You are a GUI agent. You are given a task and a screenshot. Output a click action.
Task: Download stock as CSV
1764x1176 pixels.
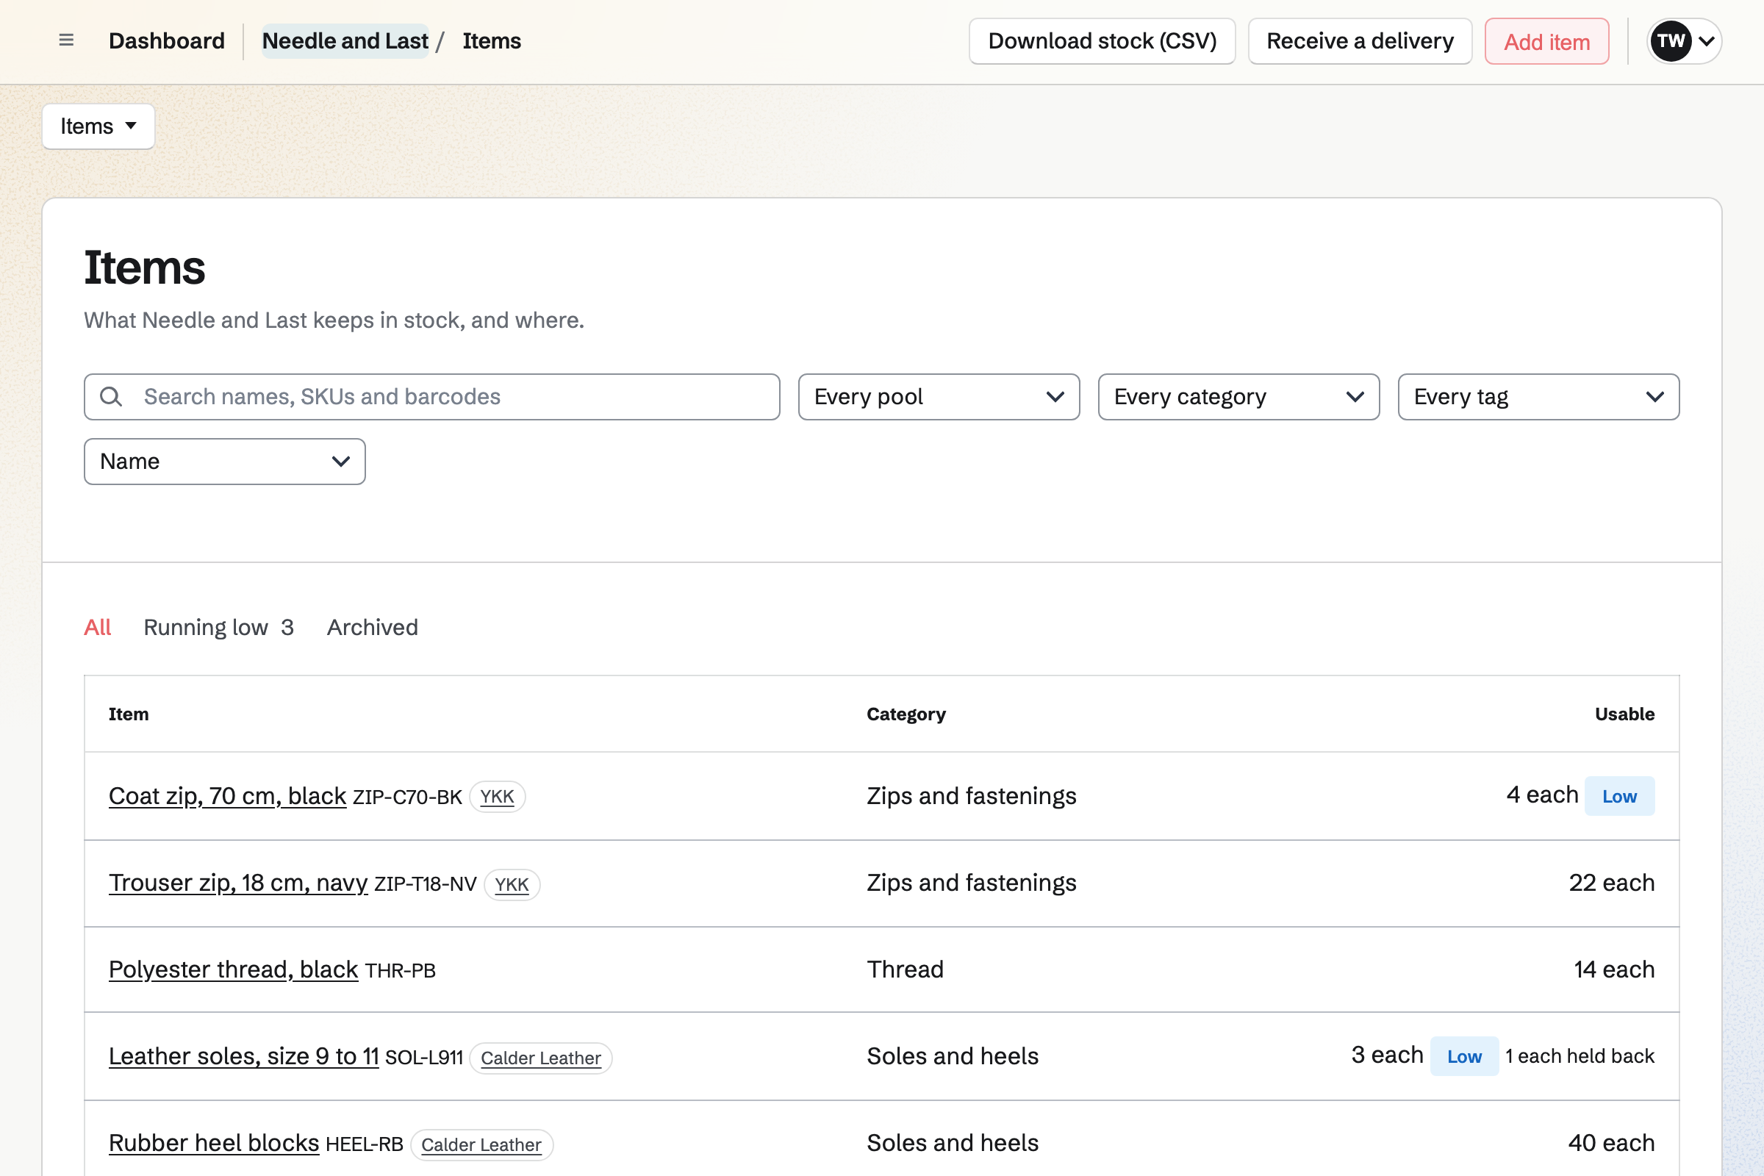(x=1102, y=40)
